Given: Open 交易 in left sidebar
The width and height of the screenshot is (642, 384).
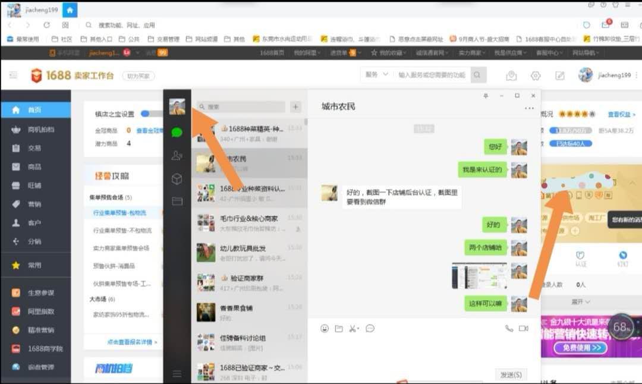Looking at the screenshot, I should tap(36, 148).
